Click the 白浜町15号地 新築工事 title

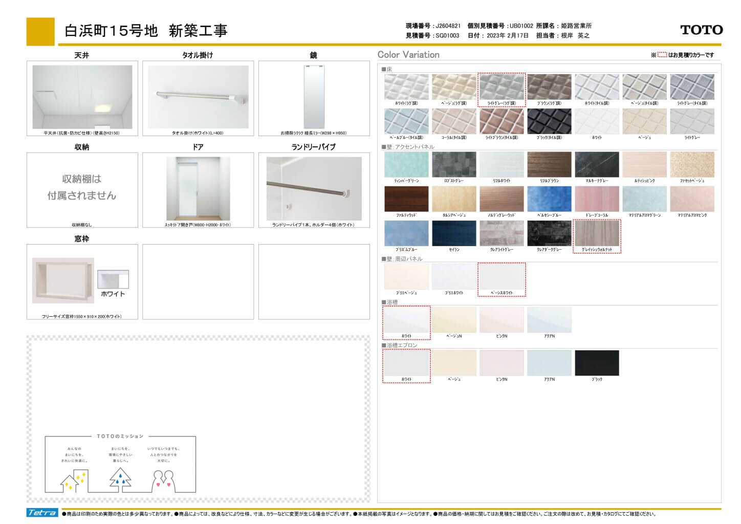tap(146, 31)
